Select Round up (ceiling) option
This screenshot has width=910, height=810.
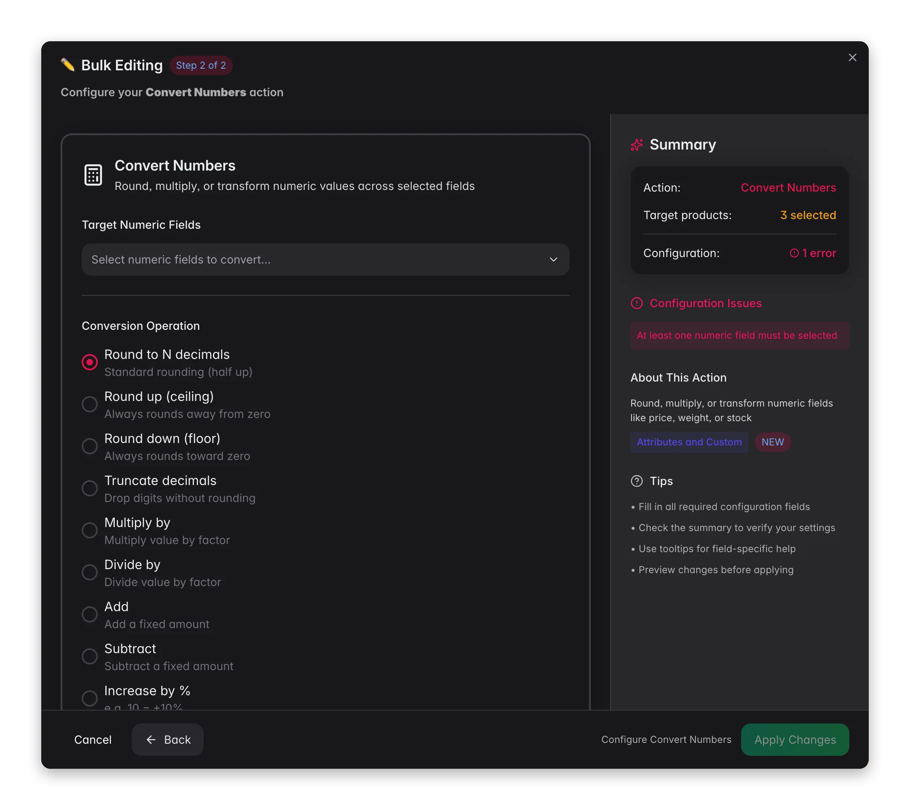pos(89,404)
